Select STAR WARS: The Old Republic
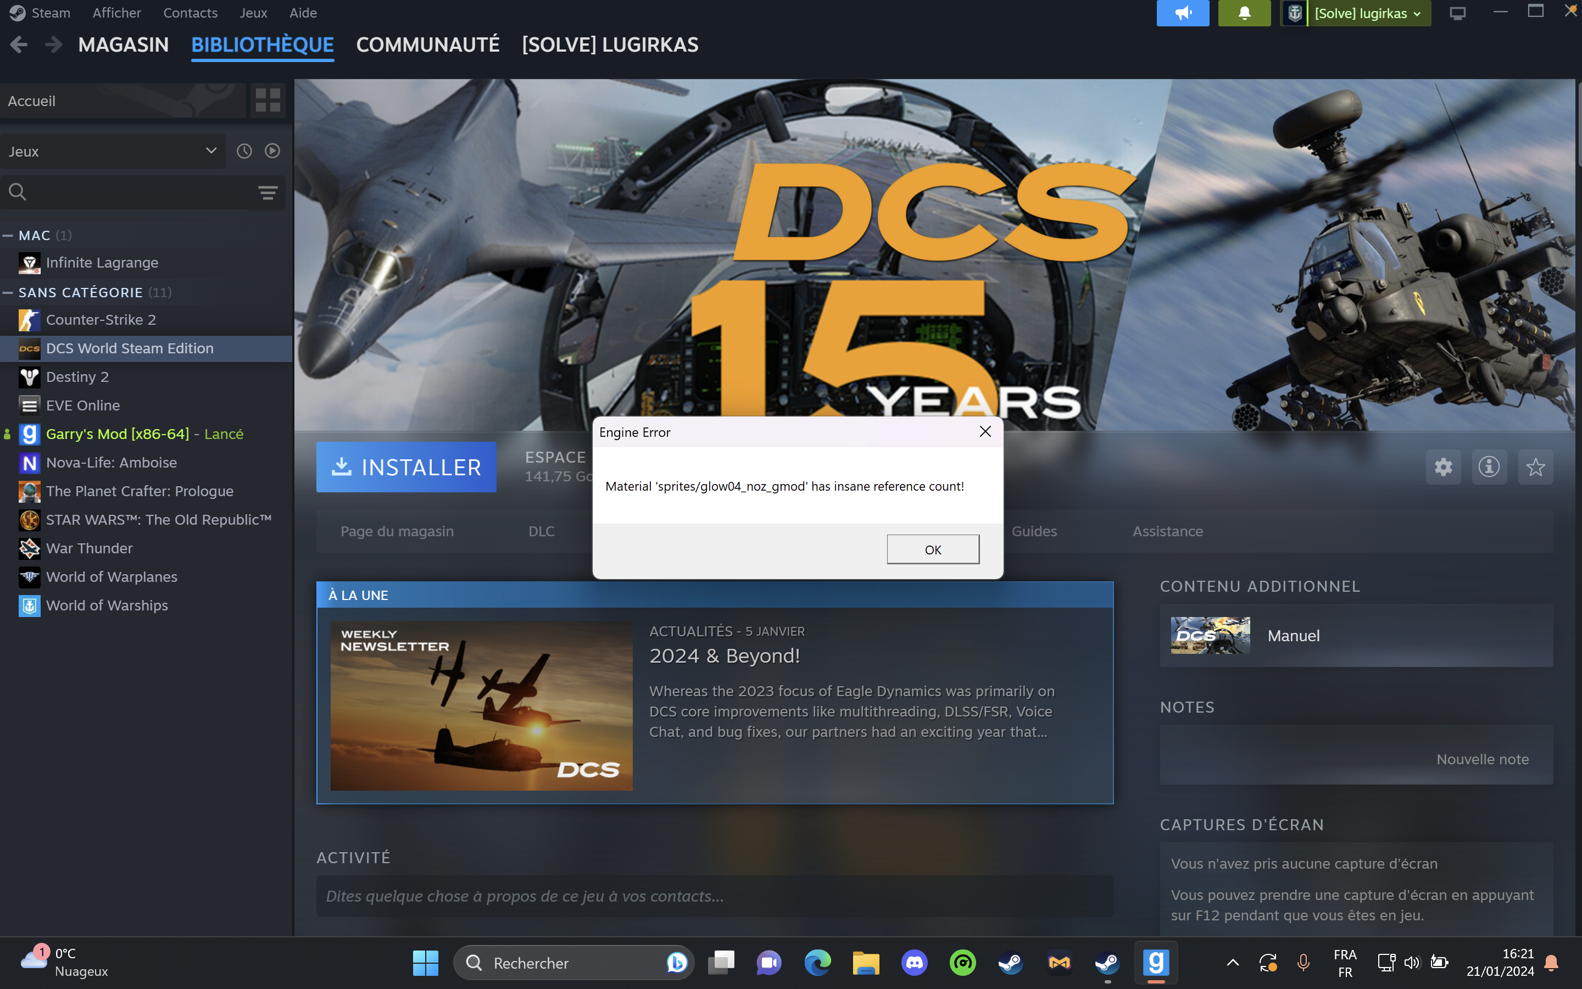 (147, 520)
